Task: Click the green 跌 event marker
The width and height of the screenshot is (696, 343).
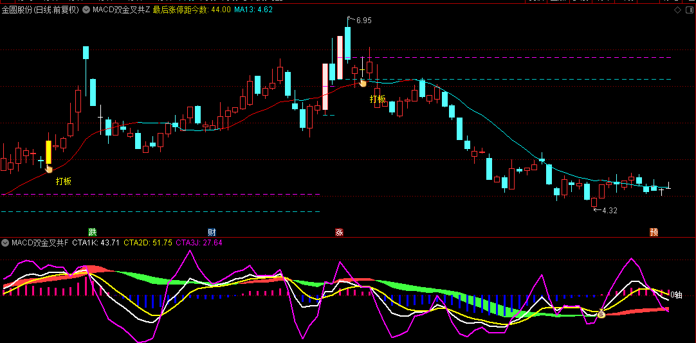Action: pyautogui.click(x=93, y=232)
